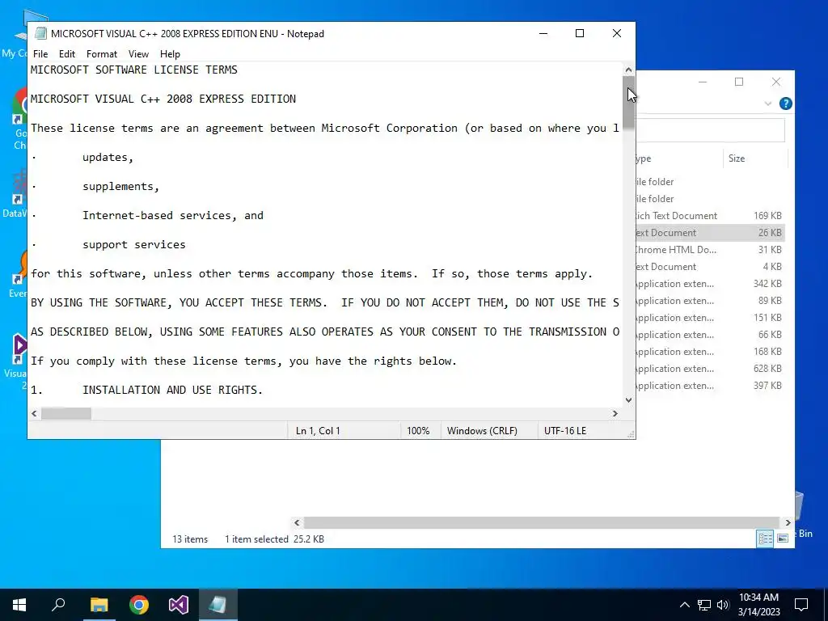Click the line 'MICROSOFT SOFTWARE LICENSE TERMS'

(x=134, y=70)
